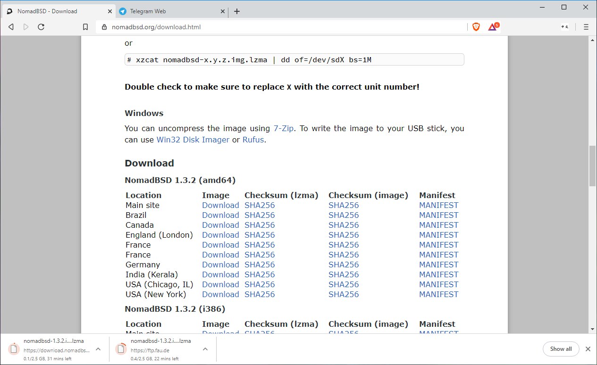Click the ftp.fau.de file icon in download bar

click(x=121, y=349)
